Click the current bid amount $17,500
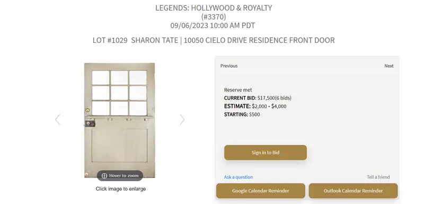This screenshot has width=424, height=204. click(266, 98)
